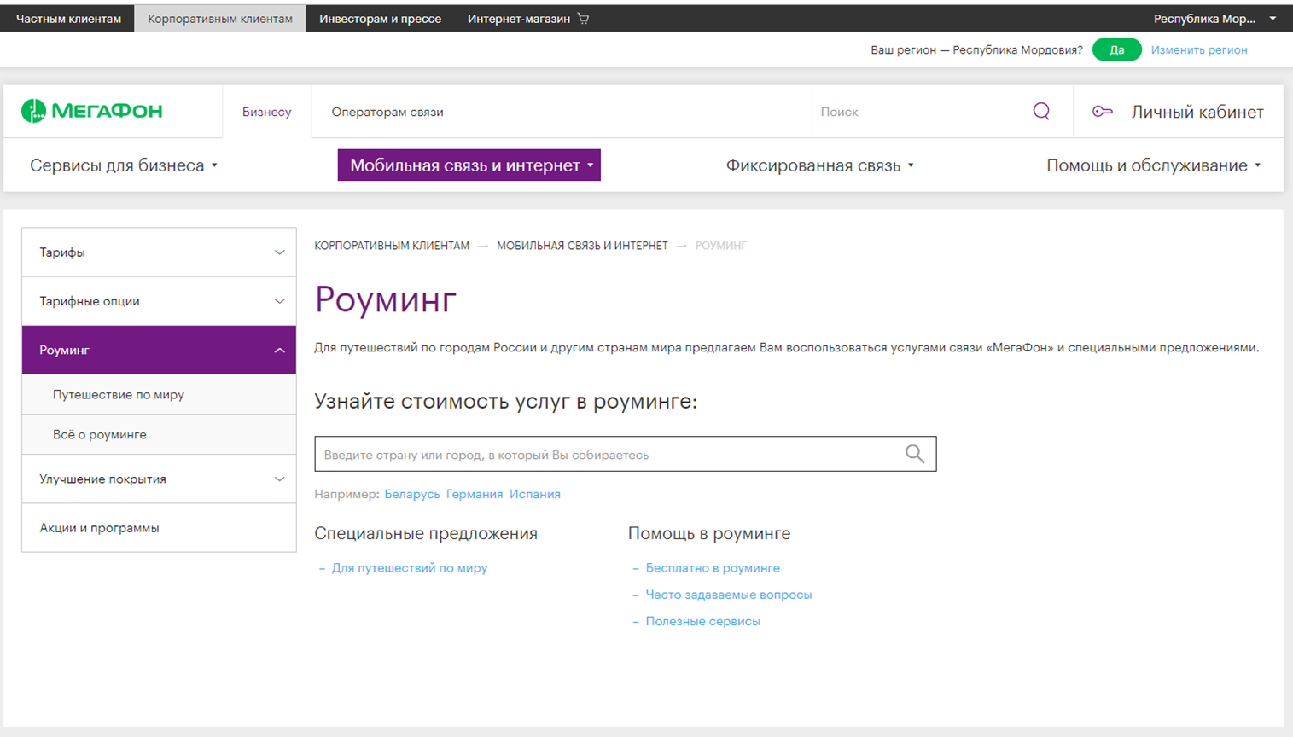Viewport: 1293px width, 737px height.
Task: Open the Мобильная связь и интернет menu
Action: (x=469, y=165)
